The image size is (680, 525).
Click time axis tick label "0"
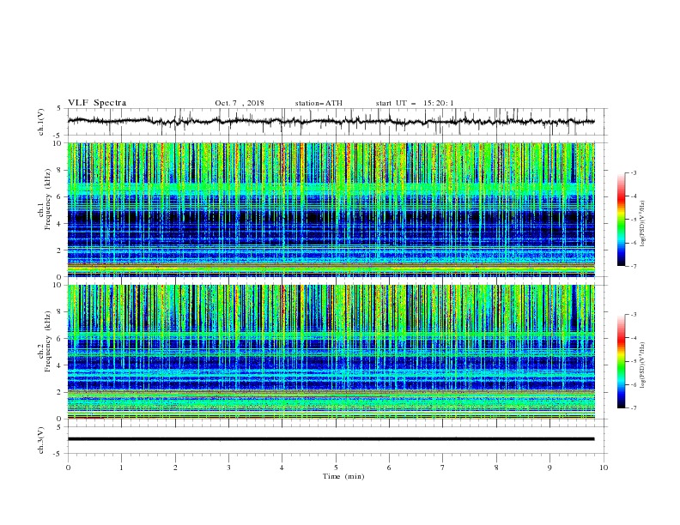(x=68, y=468)
